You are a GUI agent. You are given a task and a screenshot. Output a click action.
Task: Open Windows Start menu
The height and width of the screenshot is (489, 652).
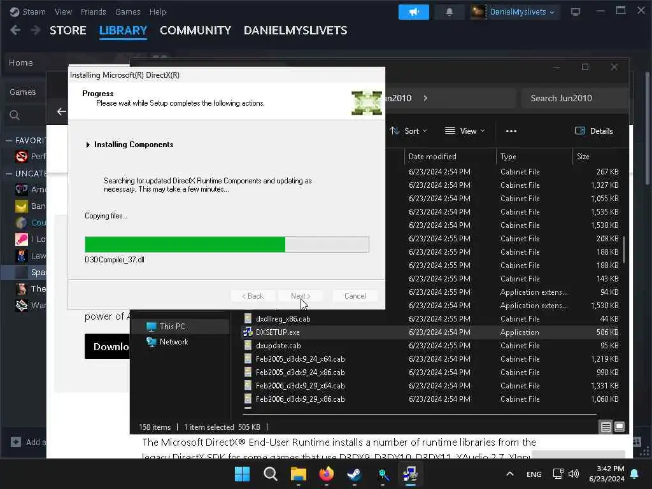[x=242, y=474]
